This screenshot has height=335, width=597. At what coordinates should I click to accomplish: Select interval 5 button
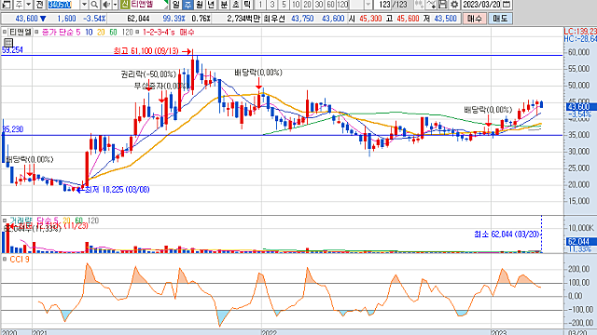pyautogui.click(x=284, y=5)
